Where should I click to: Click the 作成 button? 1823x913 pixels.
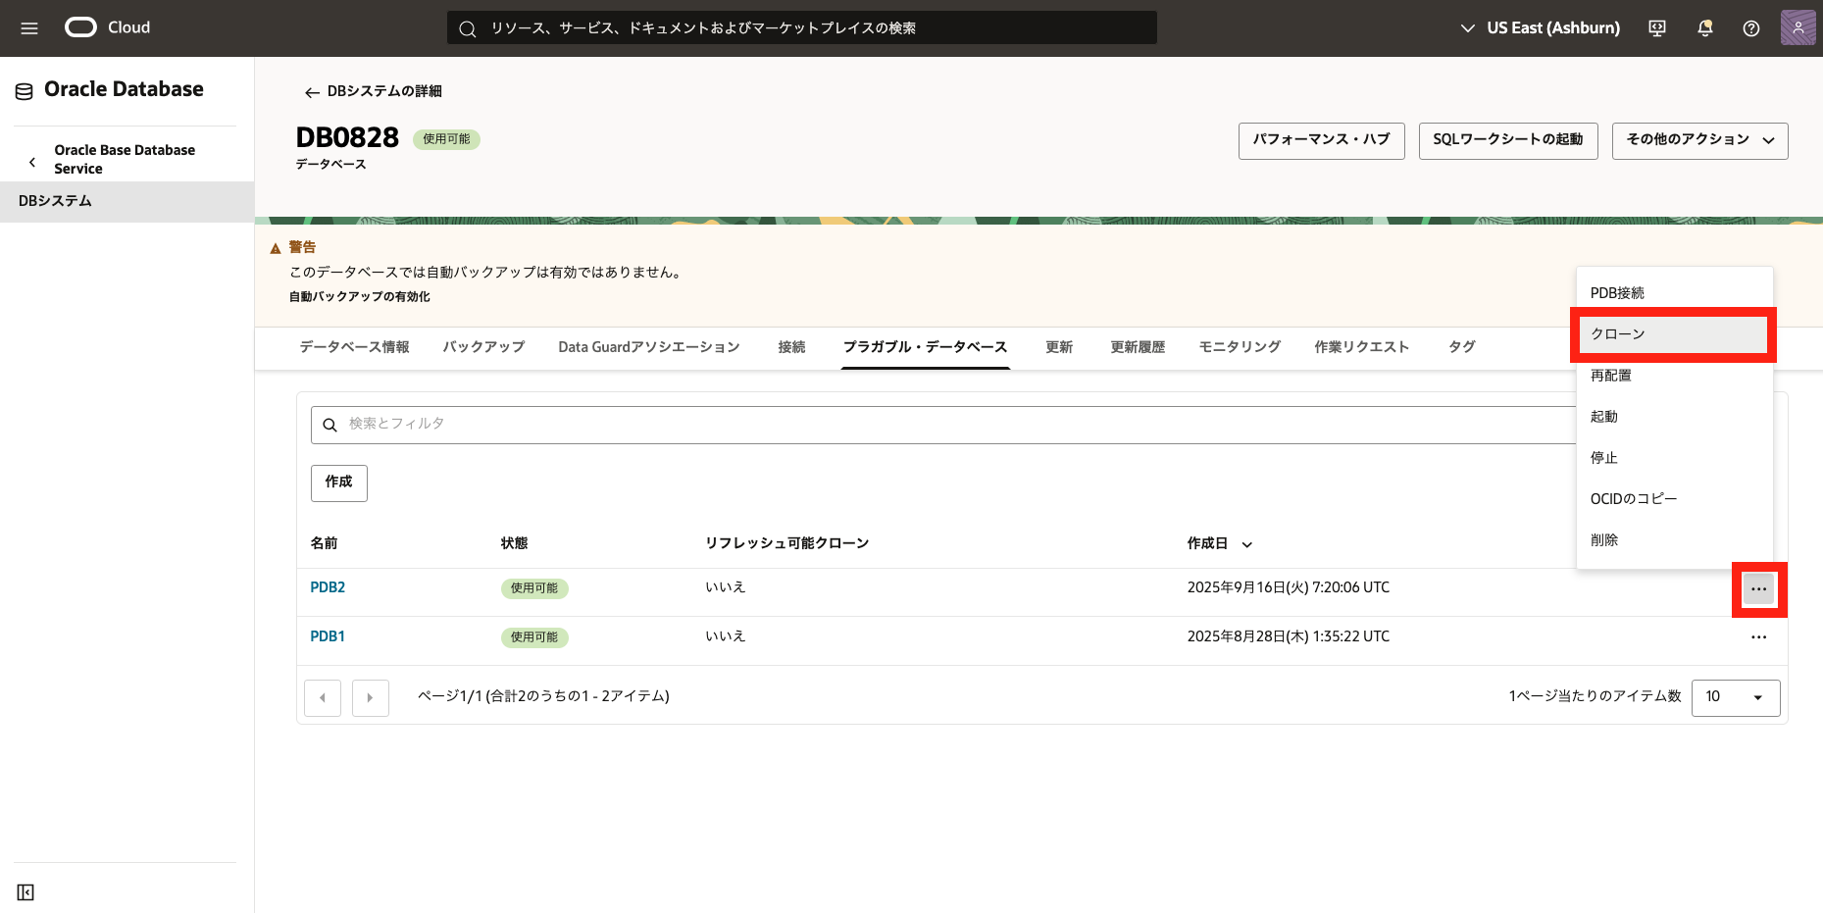coord(338,482)
